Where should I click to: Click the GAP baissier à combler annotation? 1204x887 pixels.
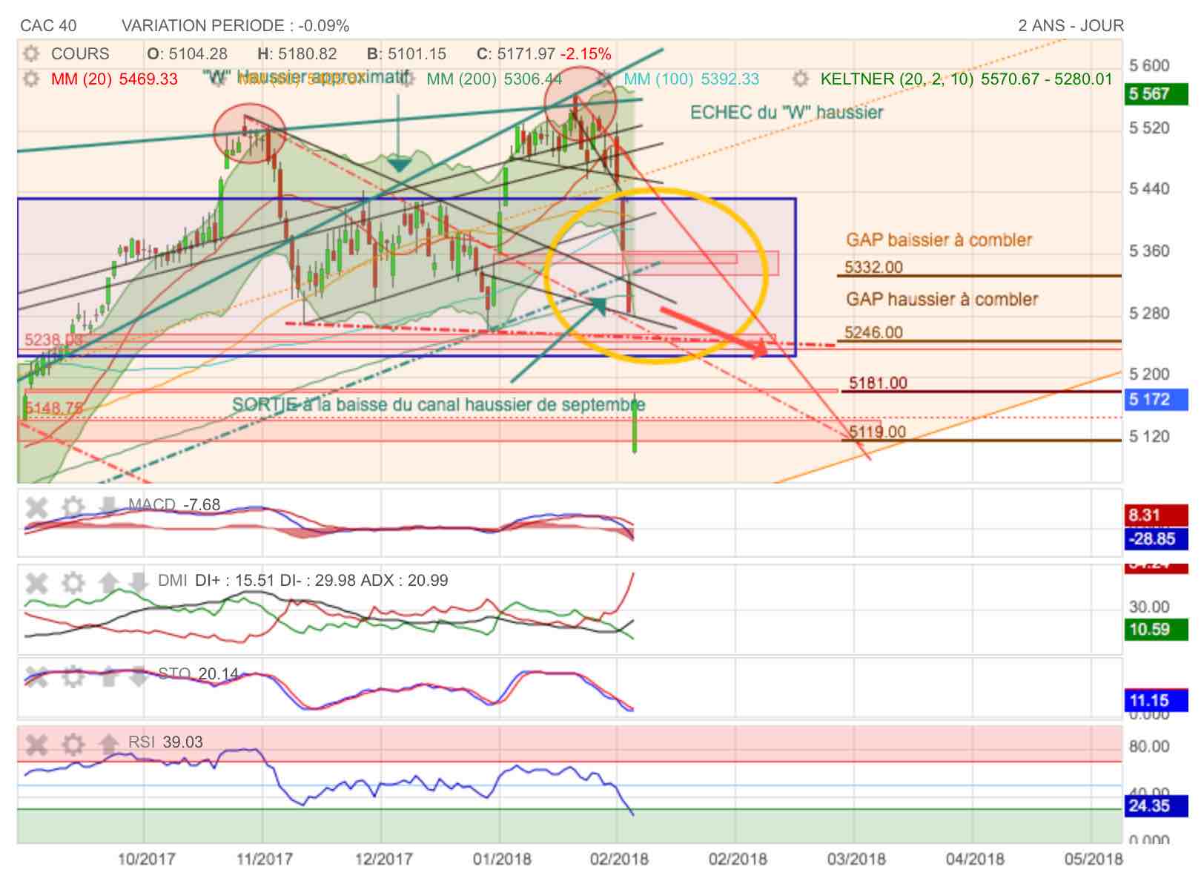pyautogui.click(x=939, y=240)
